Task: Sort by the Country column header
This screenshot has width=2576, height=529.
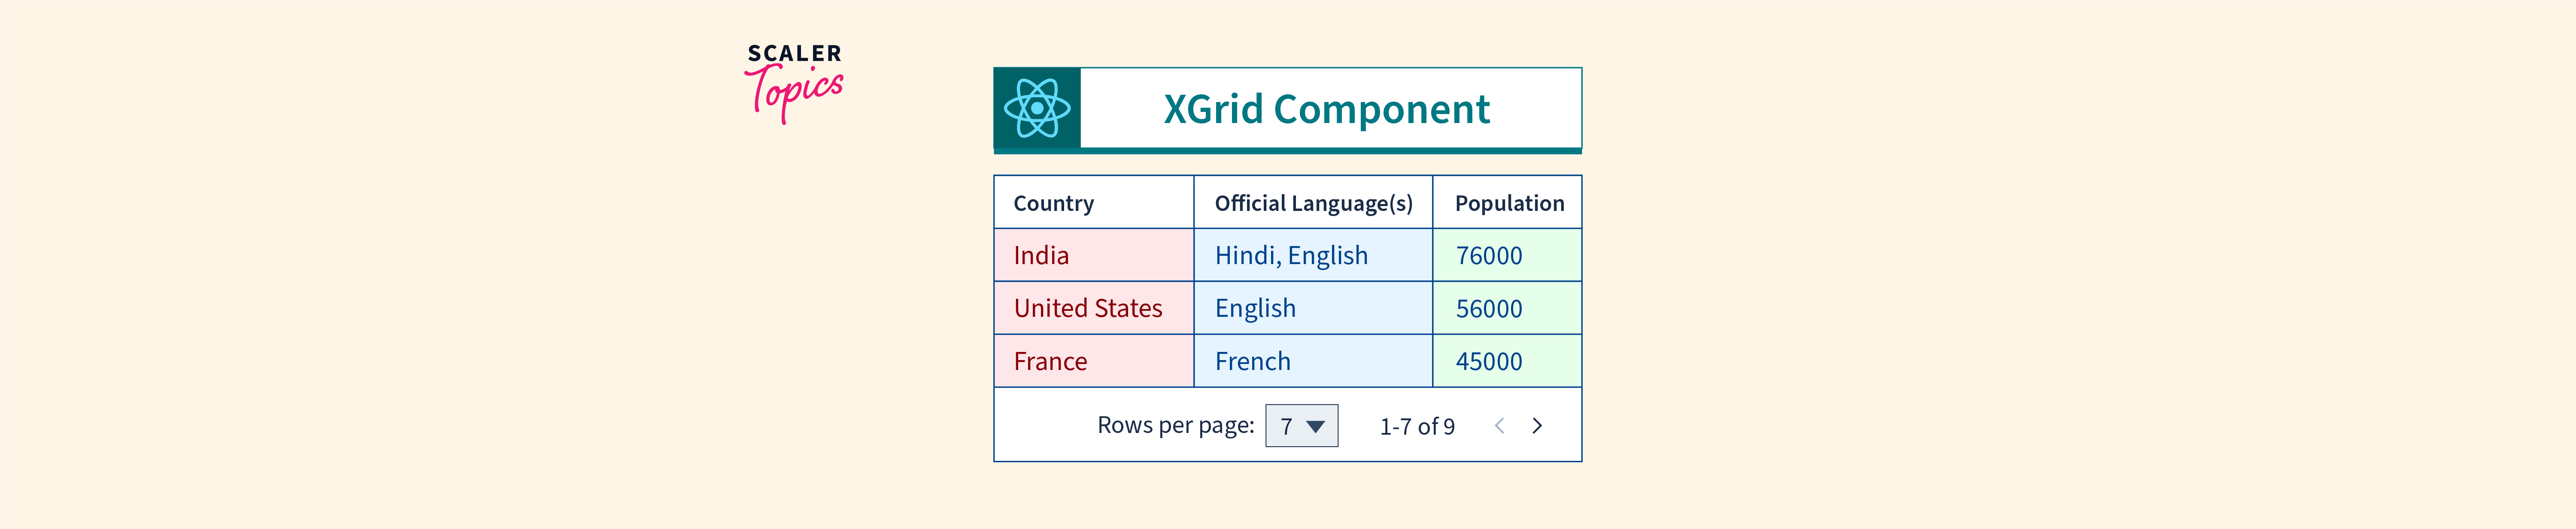Action: (1053, 204)
